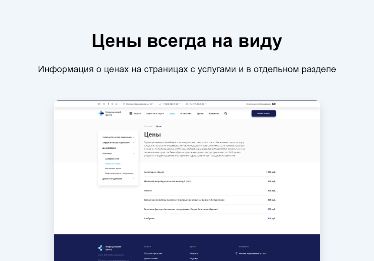Click the VK social icon
Screen dimensions: 374x261
pos(104,104)
